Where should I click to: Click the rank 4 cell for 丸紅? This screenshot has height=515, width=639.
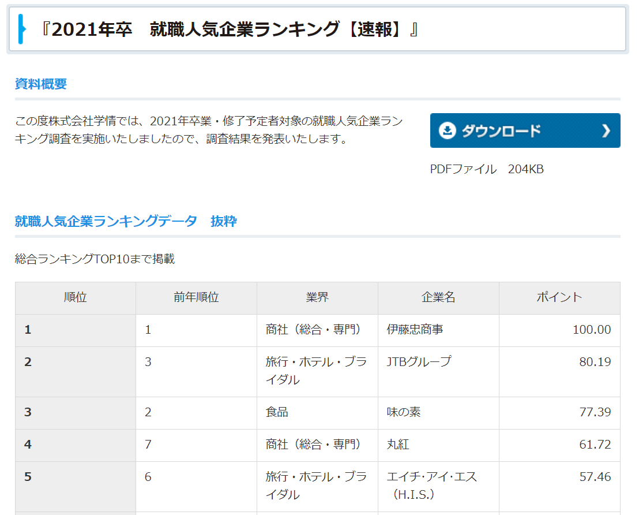coord(76,445)
